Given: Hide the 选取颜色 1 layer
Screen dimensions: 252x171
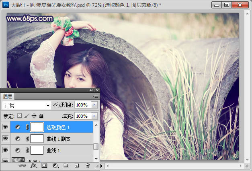Looking at the screenshot, I should click(x=6, y=127).
